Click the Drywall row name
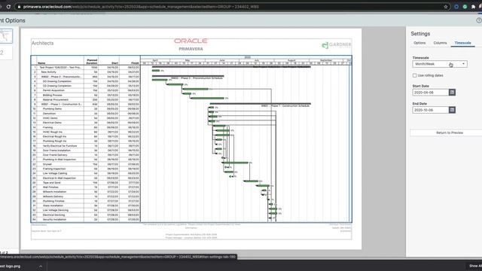This screenshot has width=482, height=271. 47,164
